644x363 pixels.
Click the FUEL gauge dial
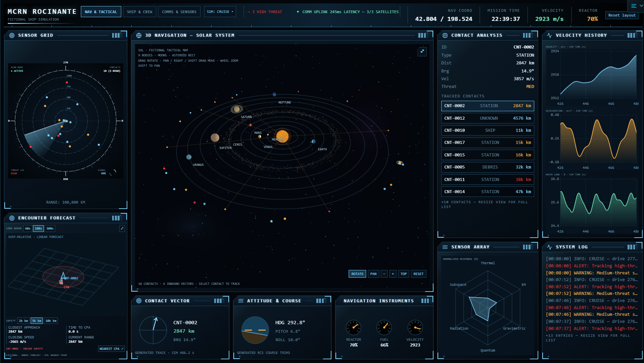pyautogui.click(x=384, y=327)
